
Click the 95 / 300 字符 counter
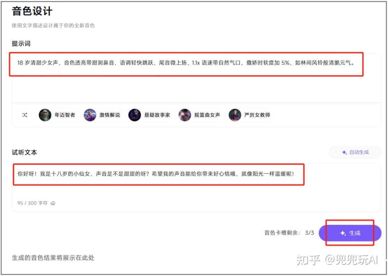(32, 203)
